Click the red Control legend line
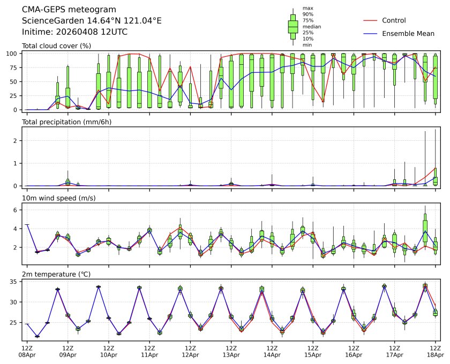The width and height of the screenshot is (450, 364). coord(371,20)
